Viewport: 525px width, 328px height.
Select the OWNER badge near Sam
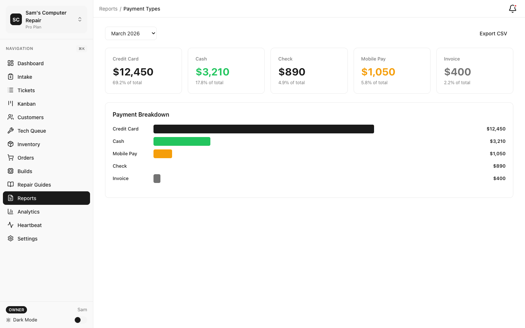[16, 309]
